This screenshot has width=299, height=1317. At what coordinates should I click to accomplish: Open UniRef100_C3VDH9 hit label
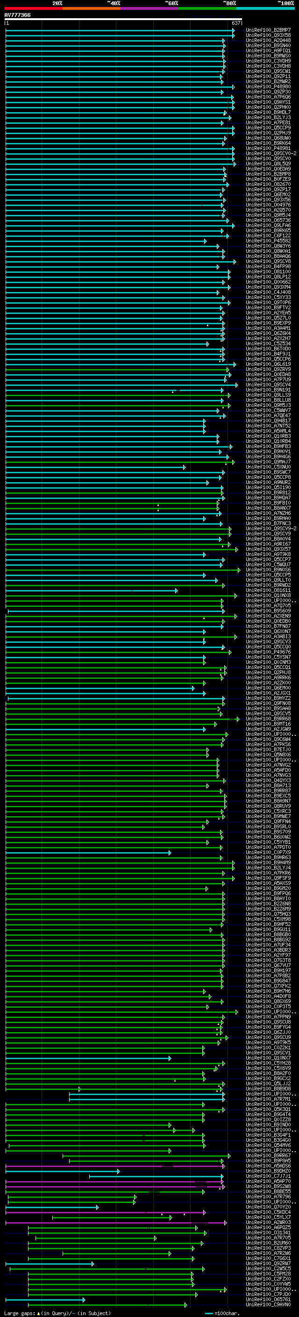tap(268, 61)
